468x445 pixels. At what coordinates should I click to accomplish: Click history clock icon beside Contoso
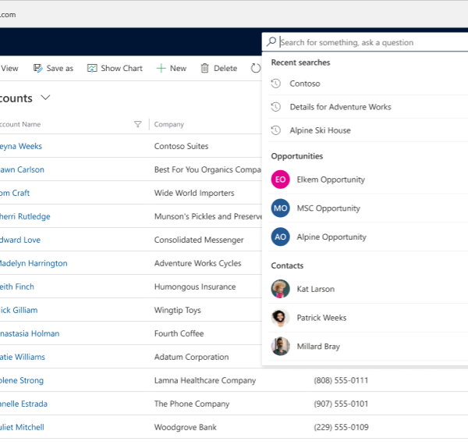tap(276, 84)
